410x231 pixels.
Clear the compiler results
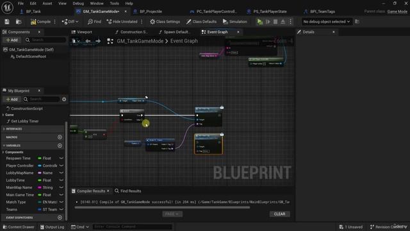pos(279,214)
